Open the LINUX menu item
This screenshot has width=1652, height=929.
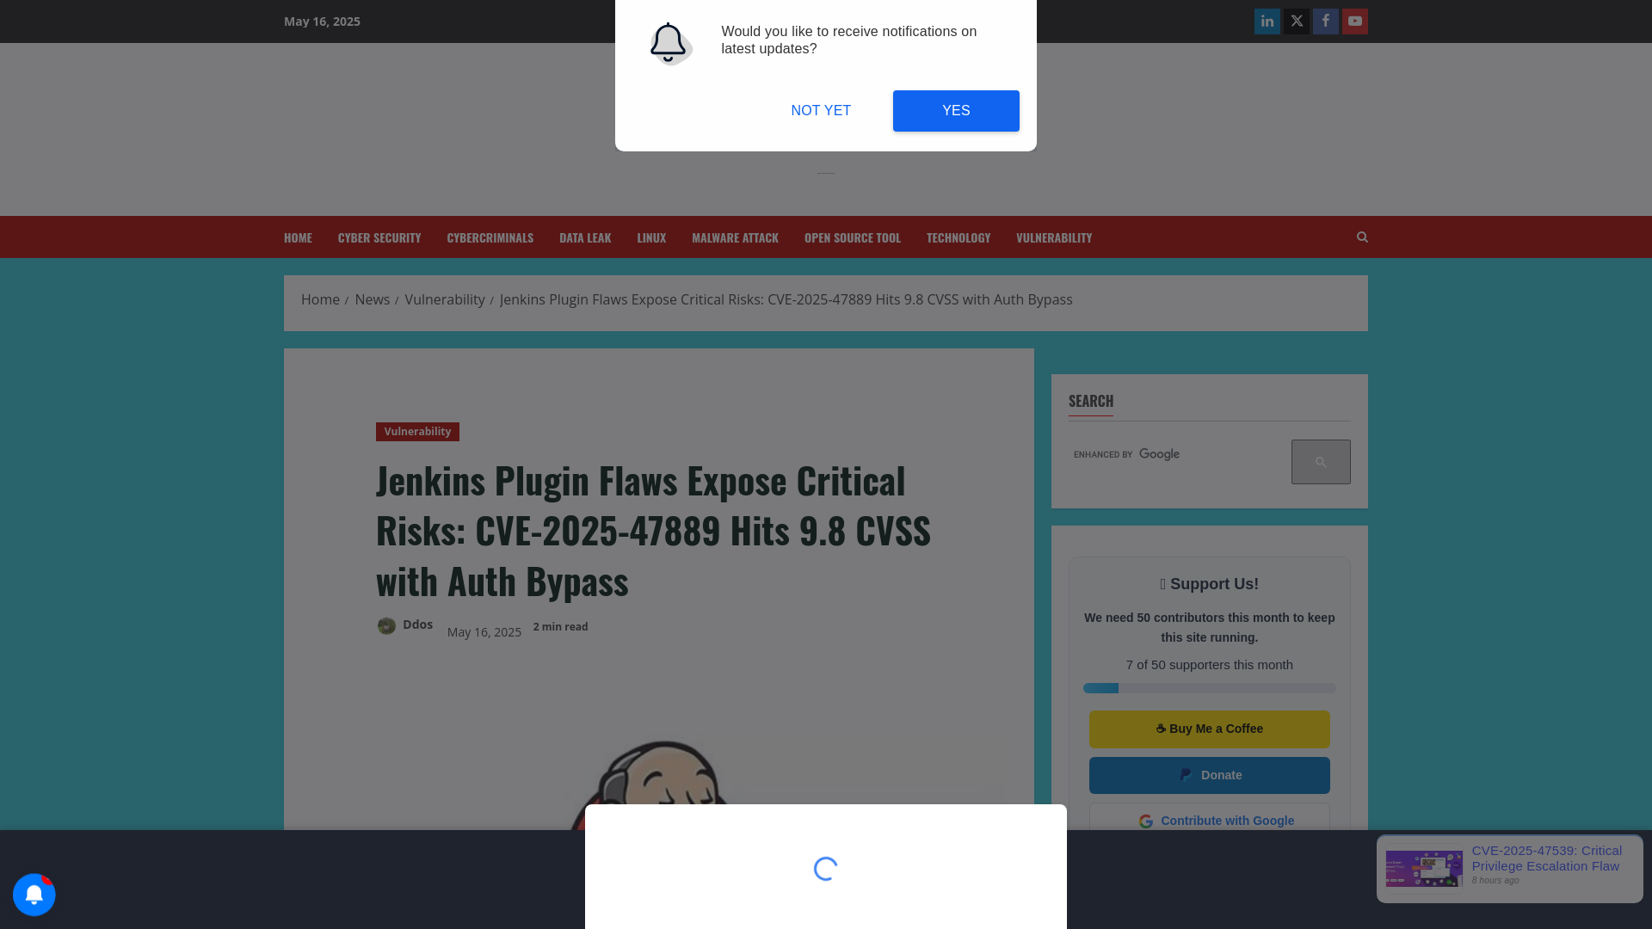point(651,237)
